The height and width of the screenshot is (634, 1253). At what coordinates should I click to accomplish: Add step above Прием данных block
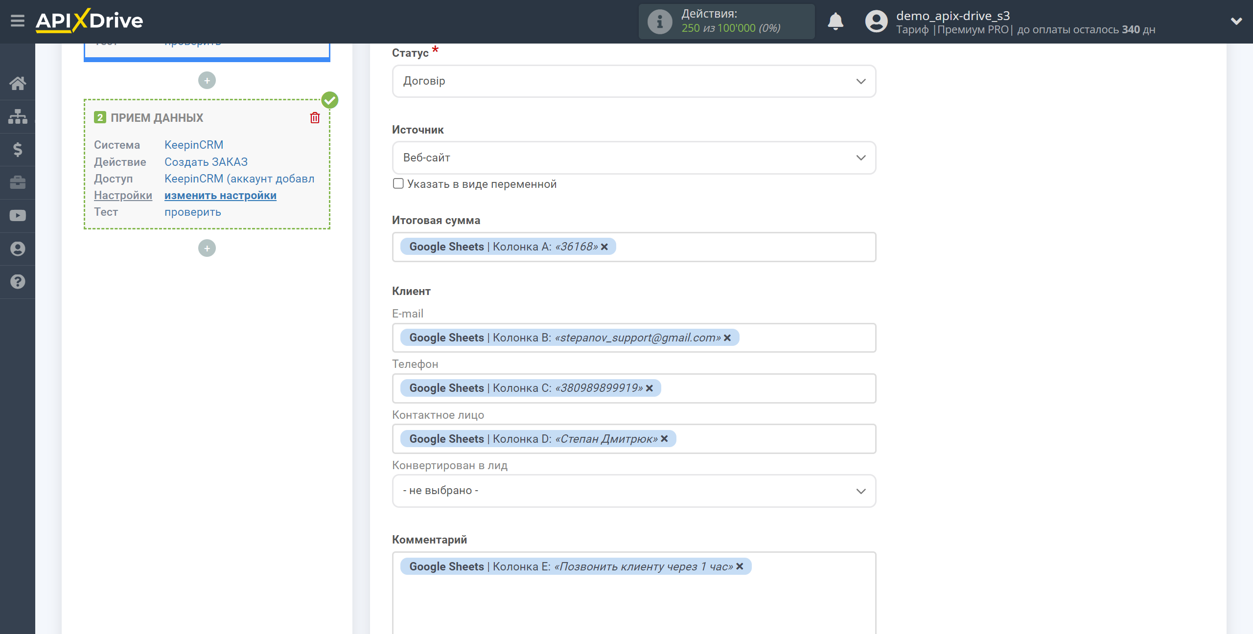point(207,80)
